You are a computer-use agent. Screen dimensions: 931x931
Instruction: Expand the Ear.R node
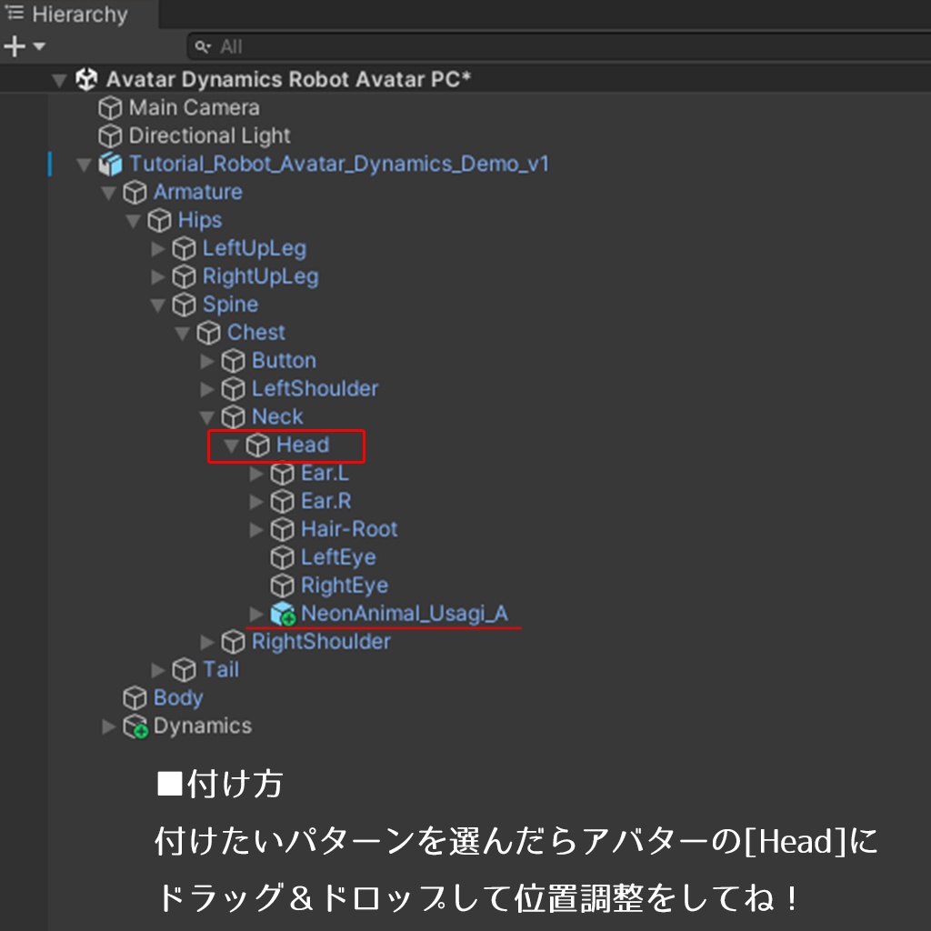[255, 502]
